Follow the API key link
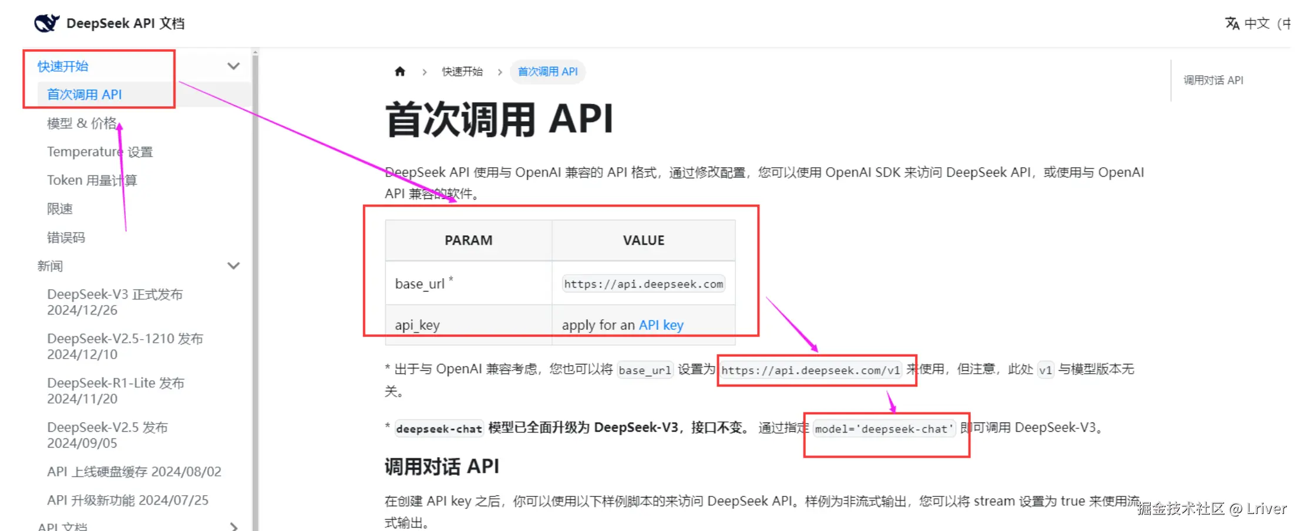 coord(661,325)
